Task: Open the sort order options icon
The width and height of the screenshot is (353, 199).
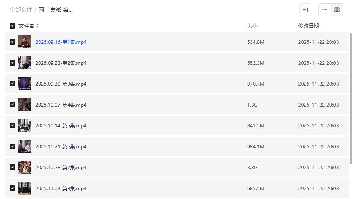Action: (x=306, y=10)
